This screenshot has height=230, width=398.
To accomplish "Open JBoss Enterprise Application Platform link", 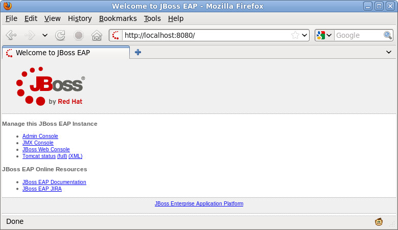I will coord(199,203).
